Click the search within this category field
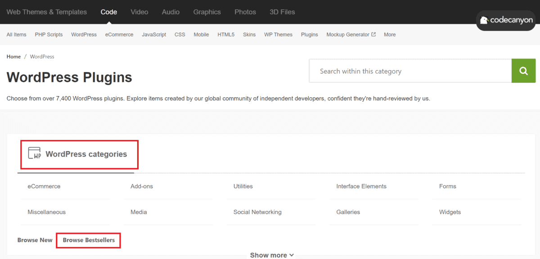 pos(409,71)
